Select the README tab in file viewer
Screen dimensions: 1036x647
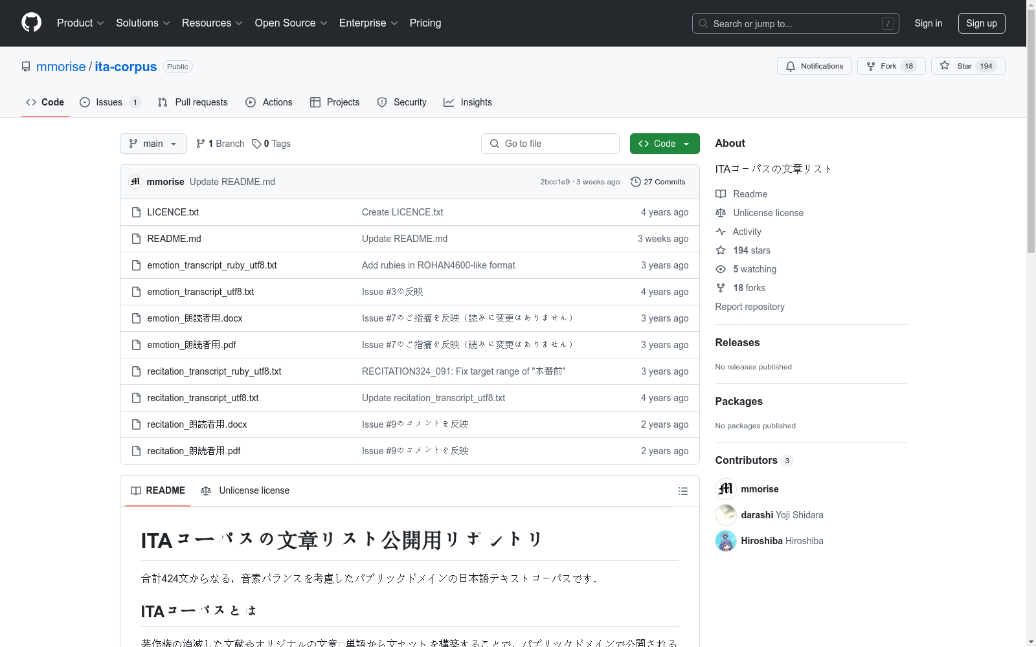coord(158,490)
